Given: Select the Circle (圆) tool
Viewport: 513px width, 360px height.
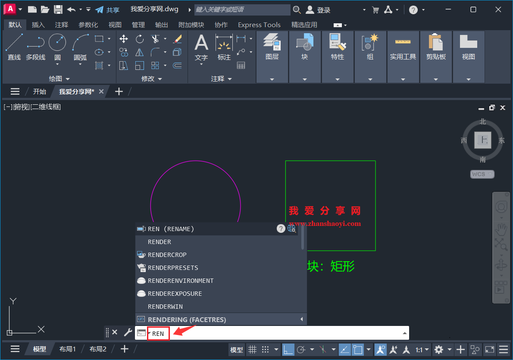Looking at the screenshot, I should (57, 47).
